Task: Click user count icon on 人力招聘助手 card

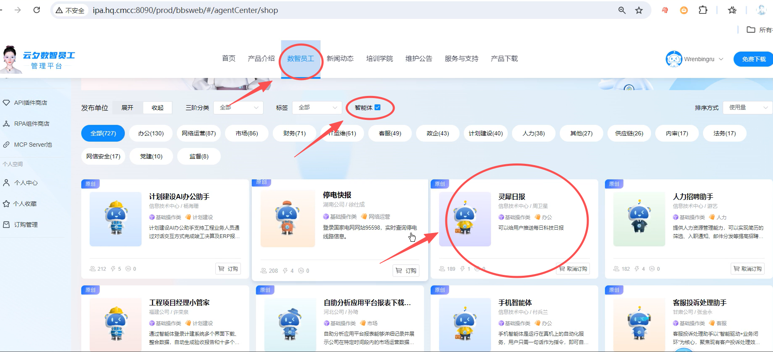Action: (616, 269)
